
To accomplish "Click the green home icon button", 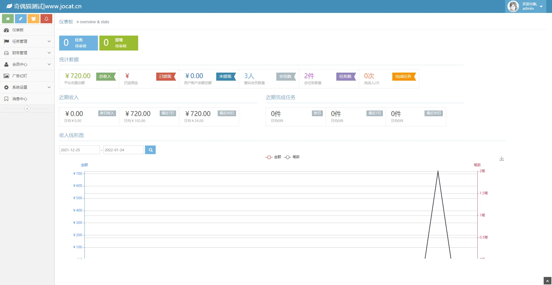I will 8,19.
